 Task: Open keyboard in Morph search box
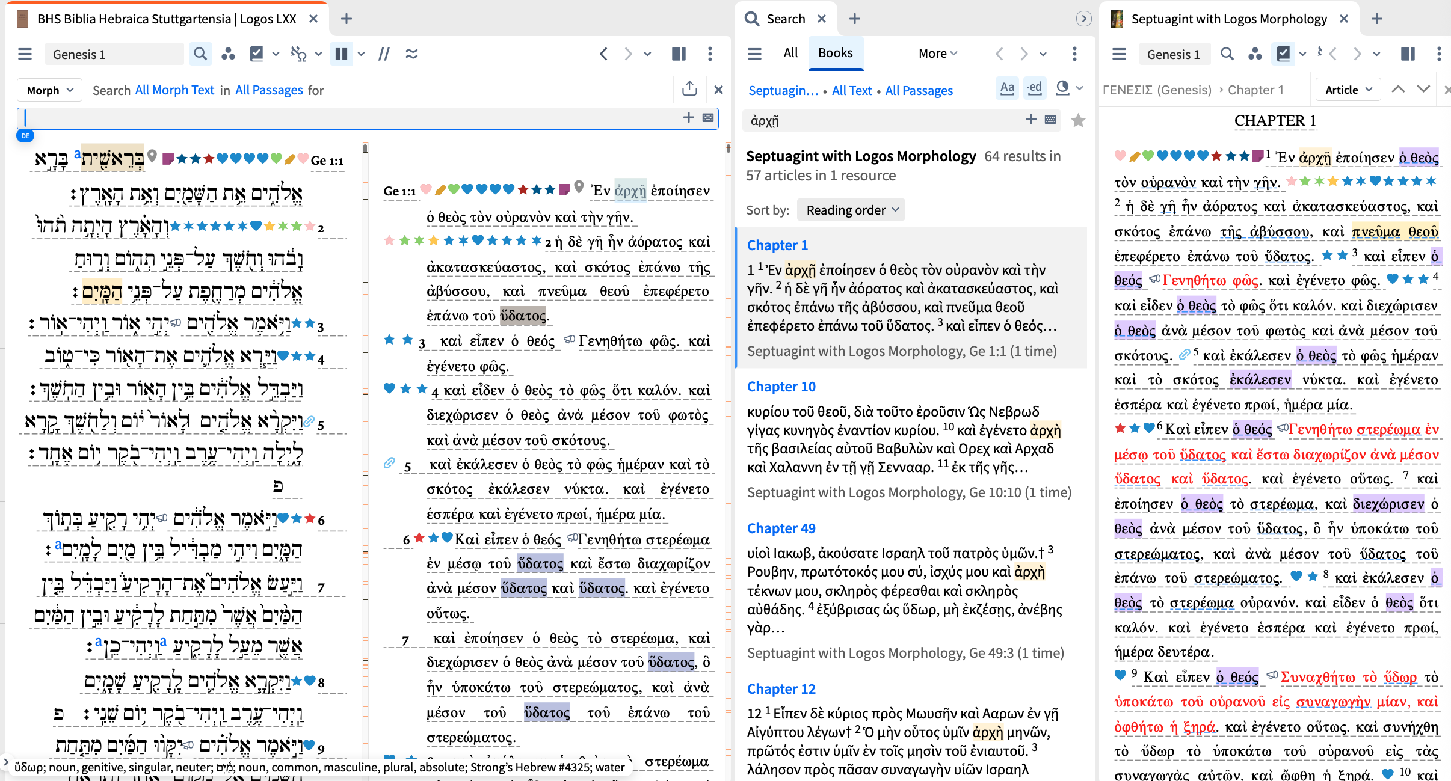point(708,118)
